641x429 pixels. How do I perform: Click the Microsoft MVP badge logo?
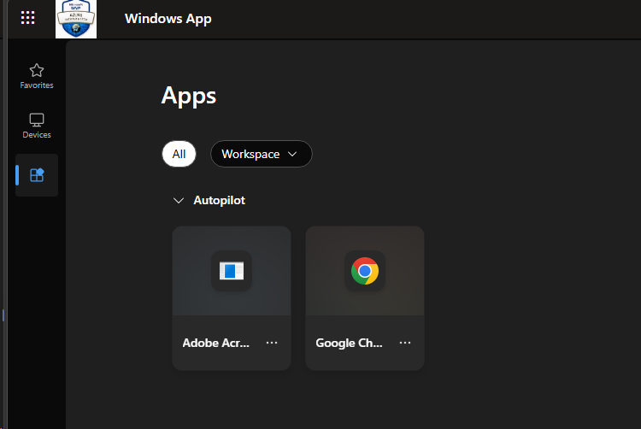[x=76, y=19]
